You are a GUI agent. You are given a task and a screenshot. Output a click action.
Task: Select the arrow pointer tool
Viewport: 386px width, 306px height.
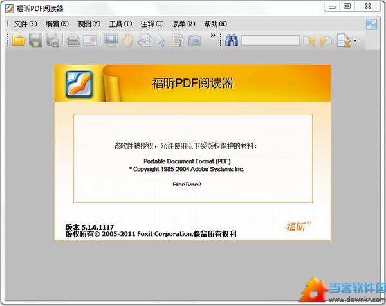point(161,40)
